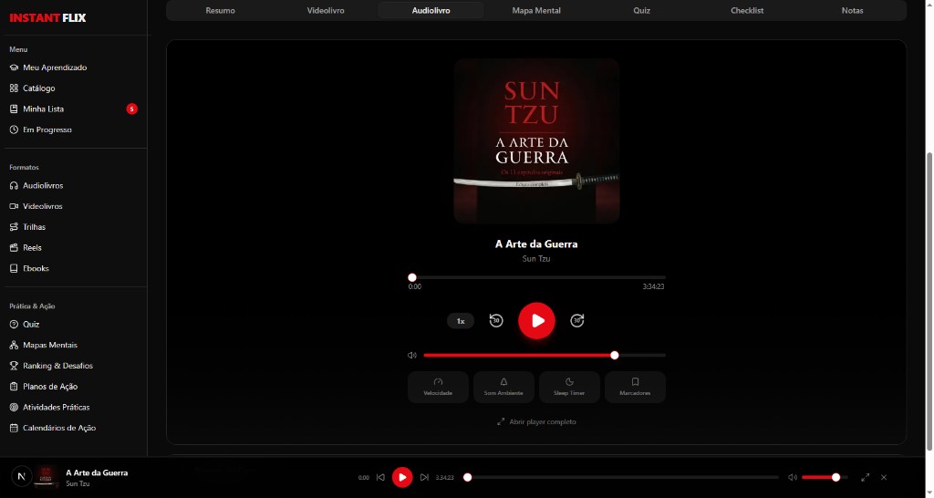Click the next track icon in bottom bar
The width and height of the screenshot is (934, 498).
[x=424, y=477]
